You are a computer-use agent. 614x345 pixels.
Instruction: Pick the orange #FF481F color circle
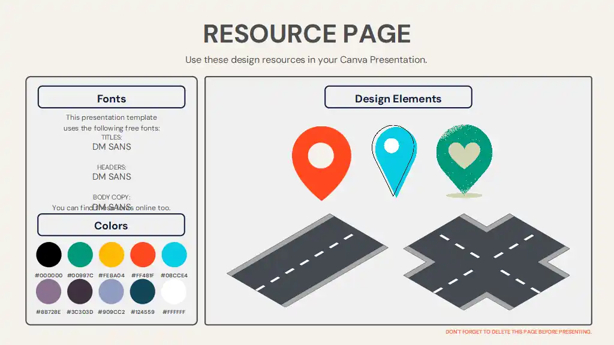(143, 255)
